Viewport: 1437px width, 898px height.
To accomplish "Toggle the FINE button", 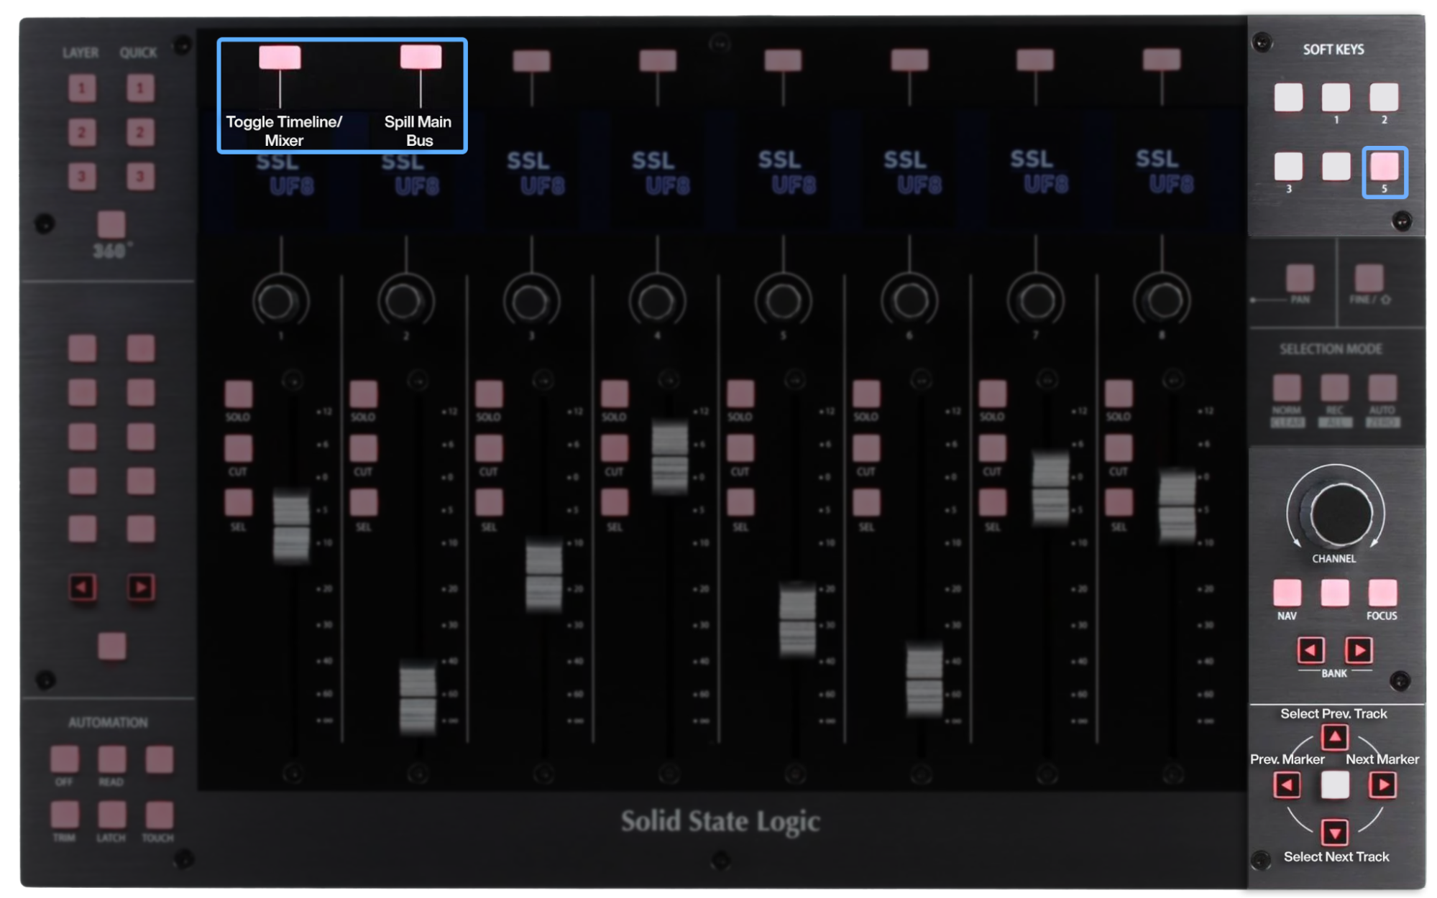I will pos(1369,278).
